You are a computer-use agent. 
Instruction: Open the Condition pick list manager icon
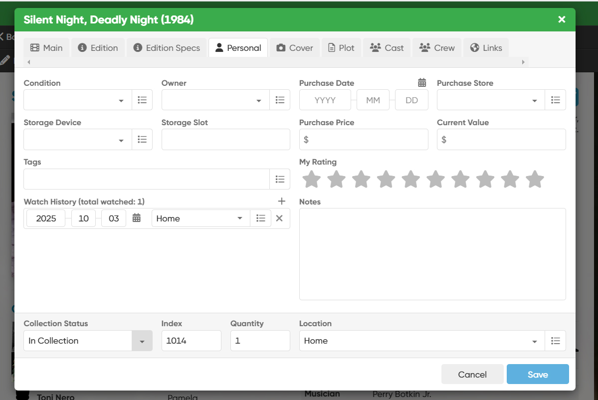coord(142,100)
